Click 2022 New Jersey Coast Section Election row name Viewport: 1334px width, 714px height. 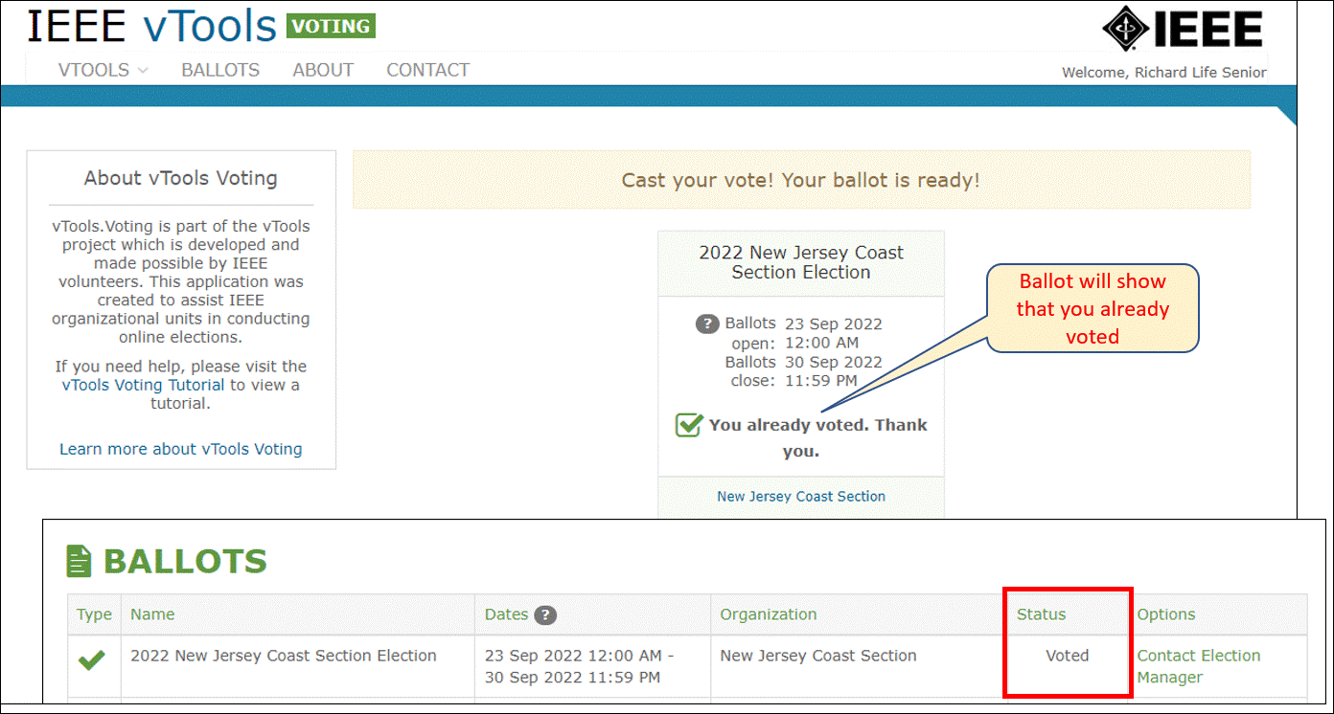[x=284, y=656]
